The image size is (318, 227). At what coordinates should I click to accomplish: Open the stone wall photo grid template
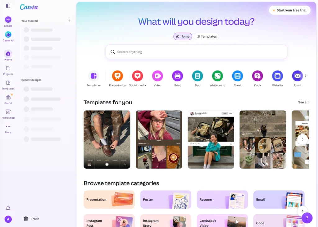click(x=263, y=139)
